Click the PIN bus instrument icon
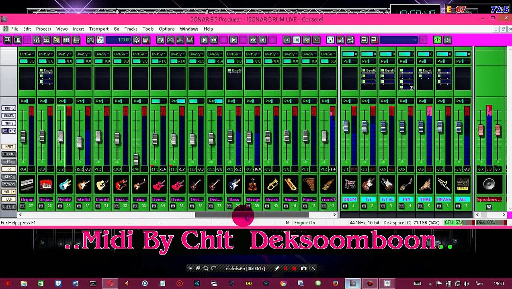This screenshot has height=289, width=512. (x=406, y=185)
